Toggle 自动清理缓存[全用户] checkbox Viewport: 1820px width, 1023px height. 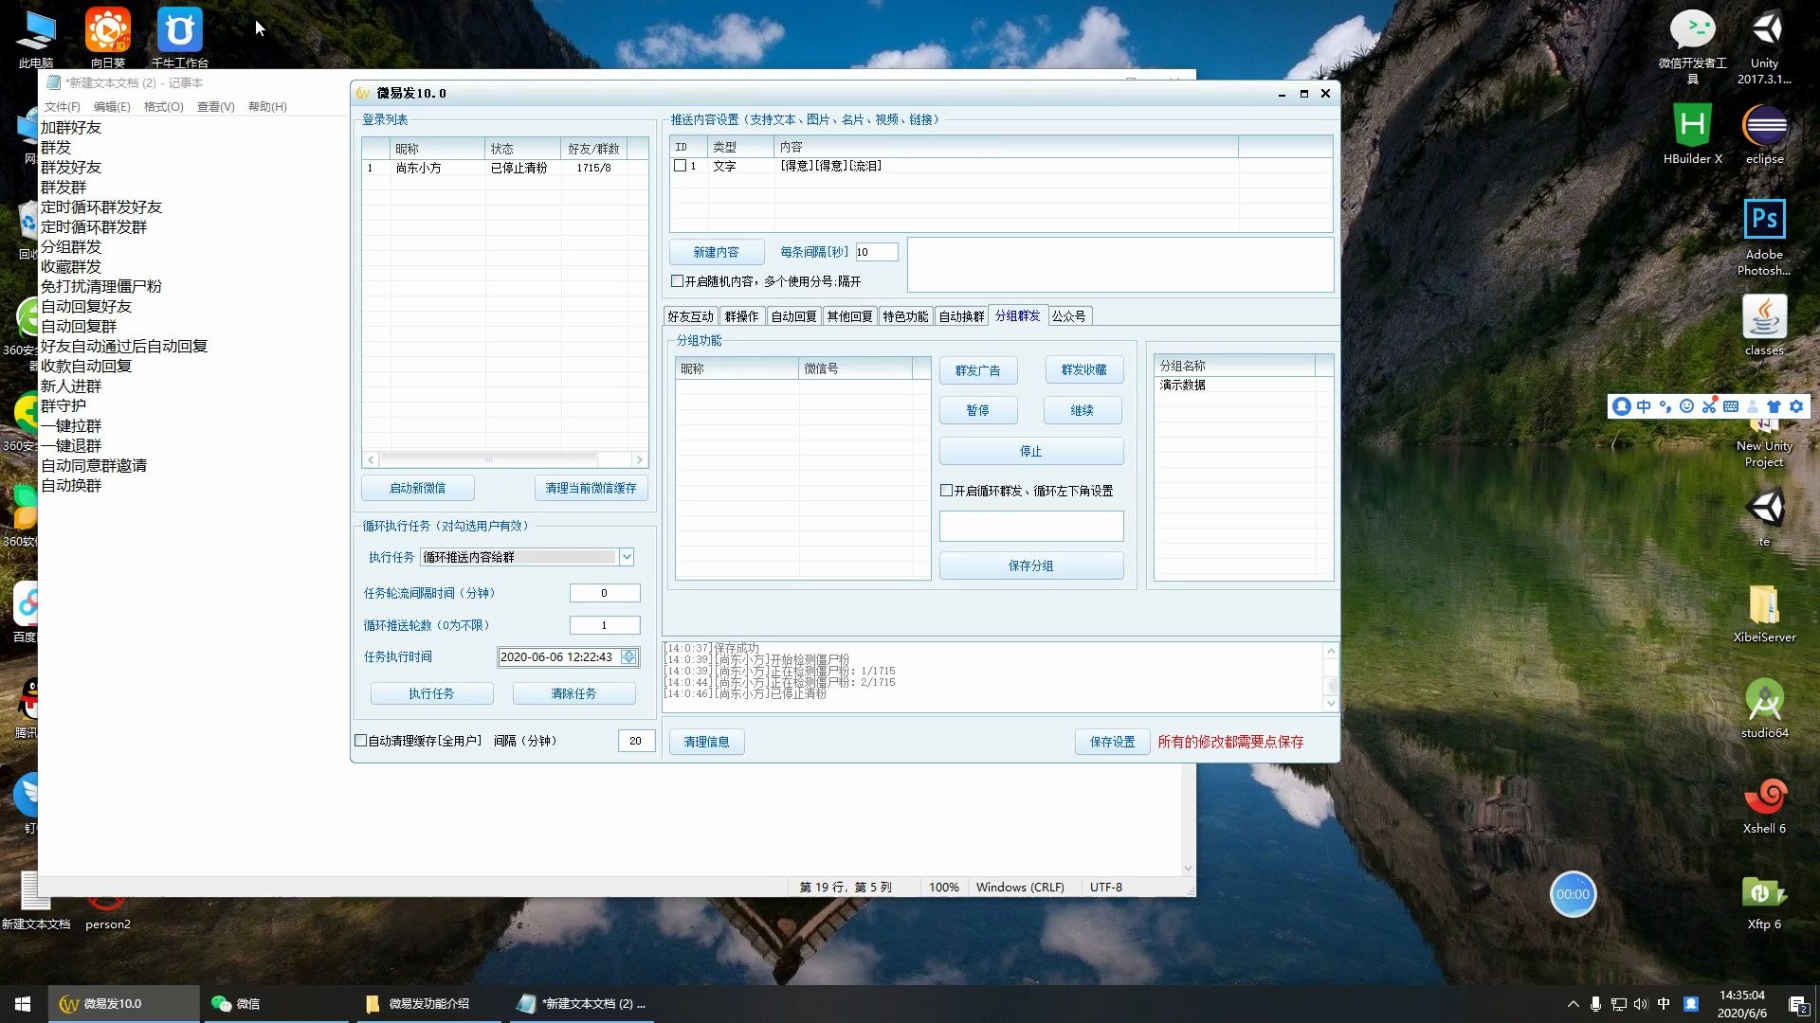tap(361, 741)
